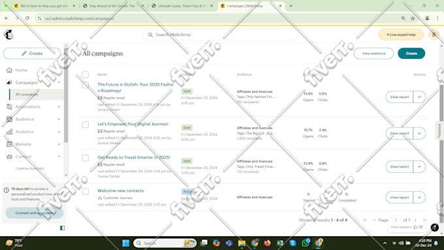
Task: Open Excel from the taskbar
Action: click(x=280, y=243)
